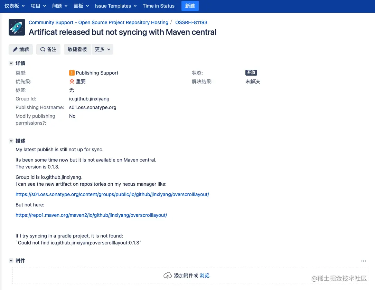375x290 pixels.
Task: Click the 开放 status badge
Action: pyautogui.click(x=251, y=72)
